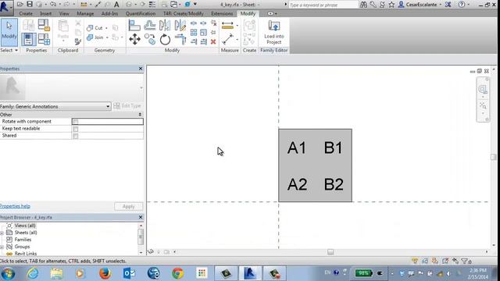Image resolution: width=500 pixels, height=281 pixels.
Task: Click the Autodesk Exchange Apps X icon
Action: pyautogui.click(x=448, y=5)
